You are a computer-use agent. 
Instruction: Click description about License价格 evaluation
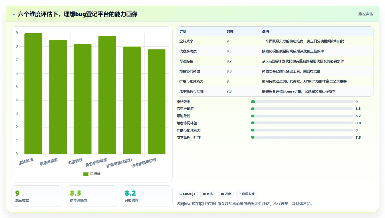point(299,91)
